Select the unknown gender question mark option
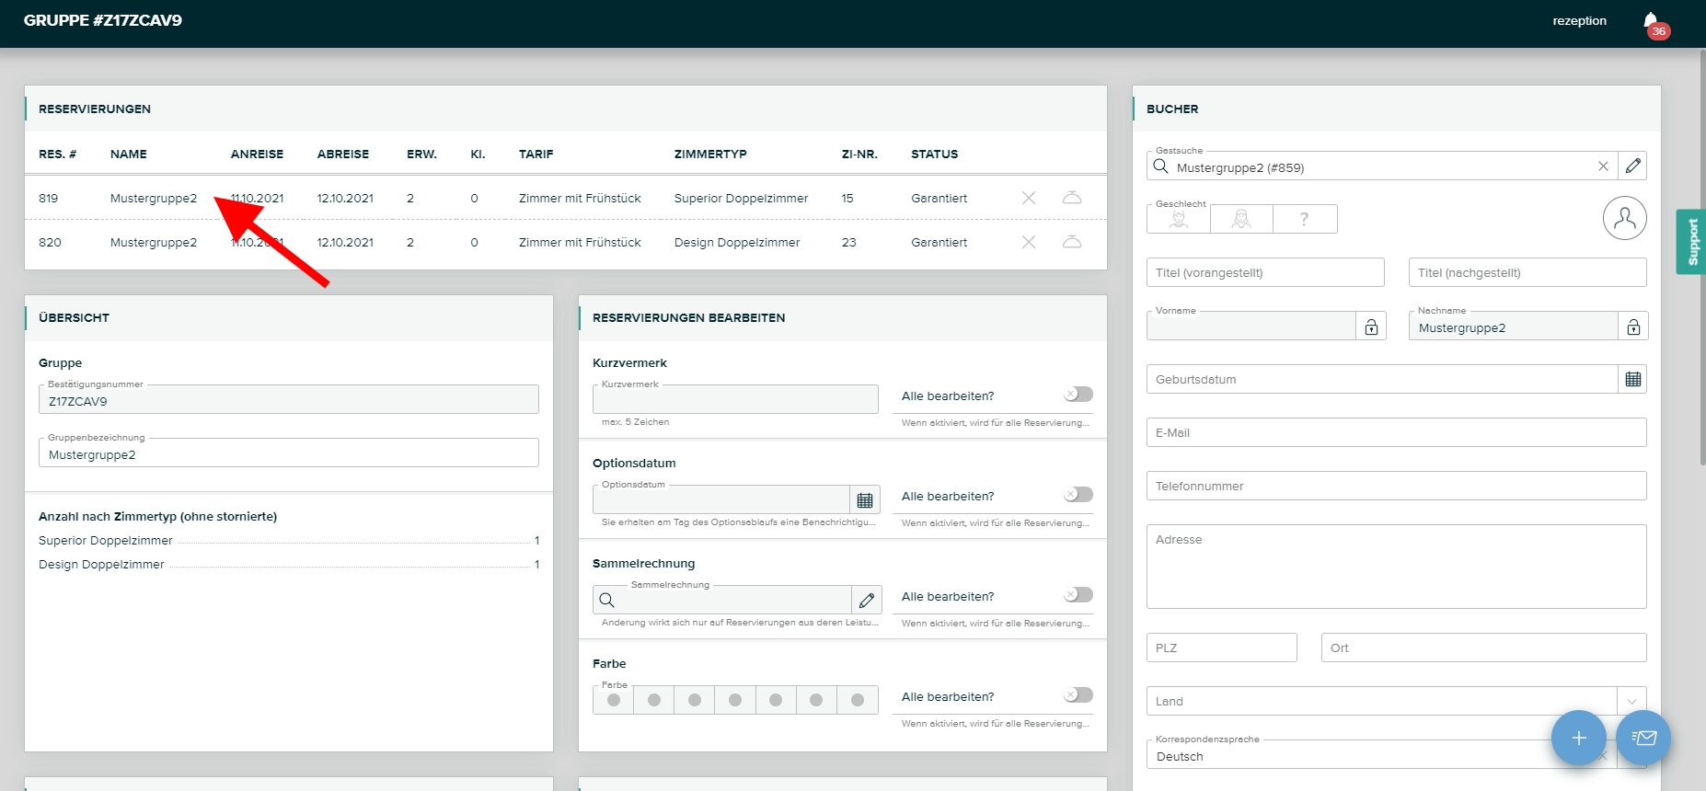This screenshot has height=791, width=1706. tap(1304, 219)
